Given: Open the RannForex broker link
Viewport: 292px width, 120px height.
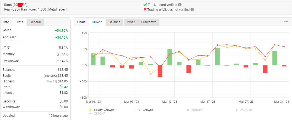Looking at the screenshot, I should (x=29, y=9).
